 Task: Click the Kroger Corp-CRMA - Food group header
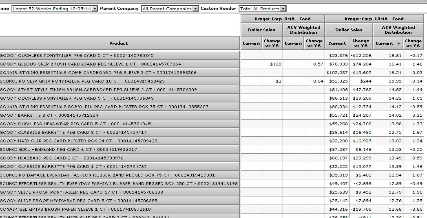[x=374, y=19]
